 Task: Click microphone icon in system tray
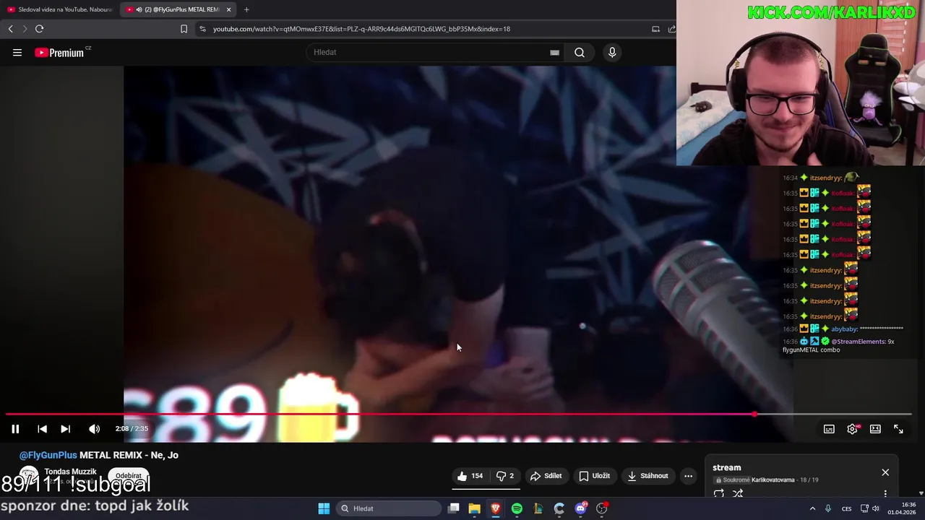[x=828, y=508]
